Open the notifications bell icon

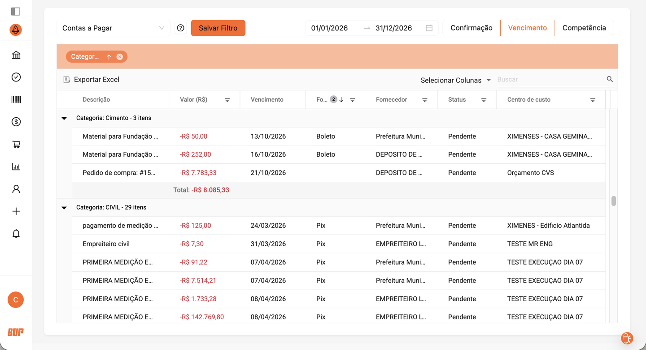point(16,234)
